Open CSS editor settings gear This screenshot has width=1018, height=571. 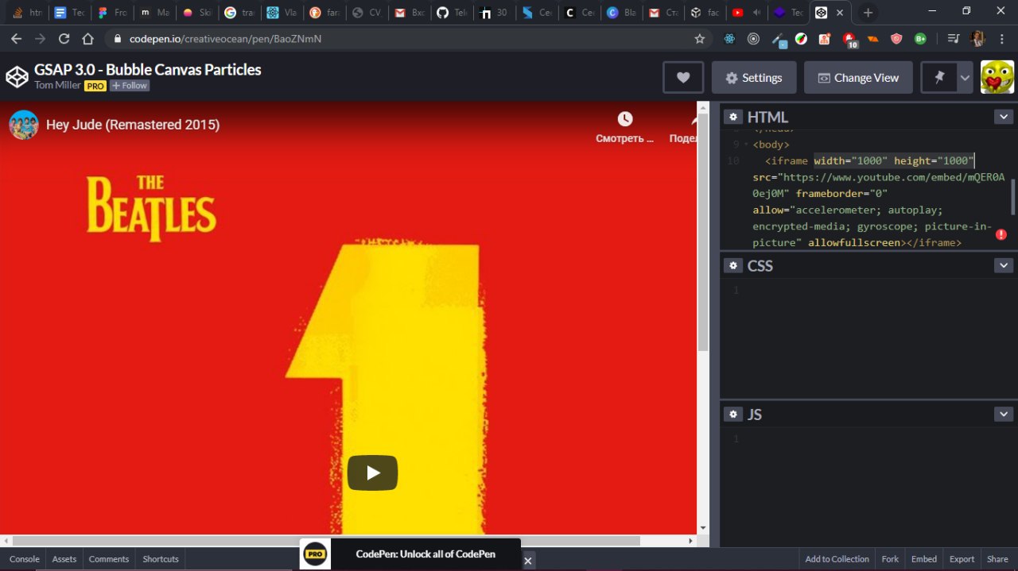[732, 265]
